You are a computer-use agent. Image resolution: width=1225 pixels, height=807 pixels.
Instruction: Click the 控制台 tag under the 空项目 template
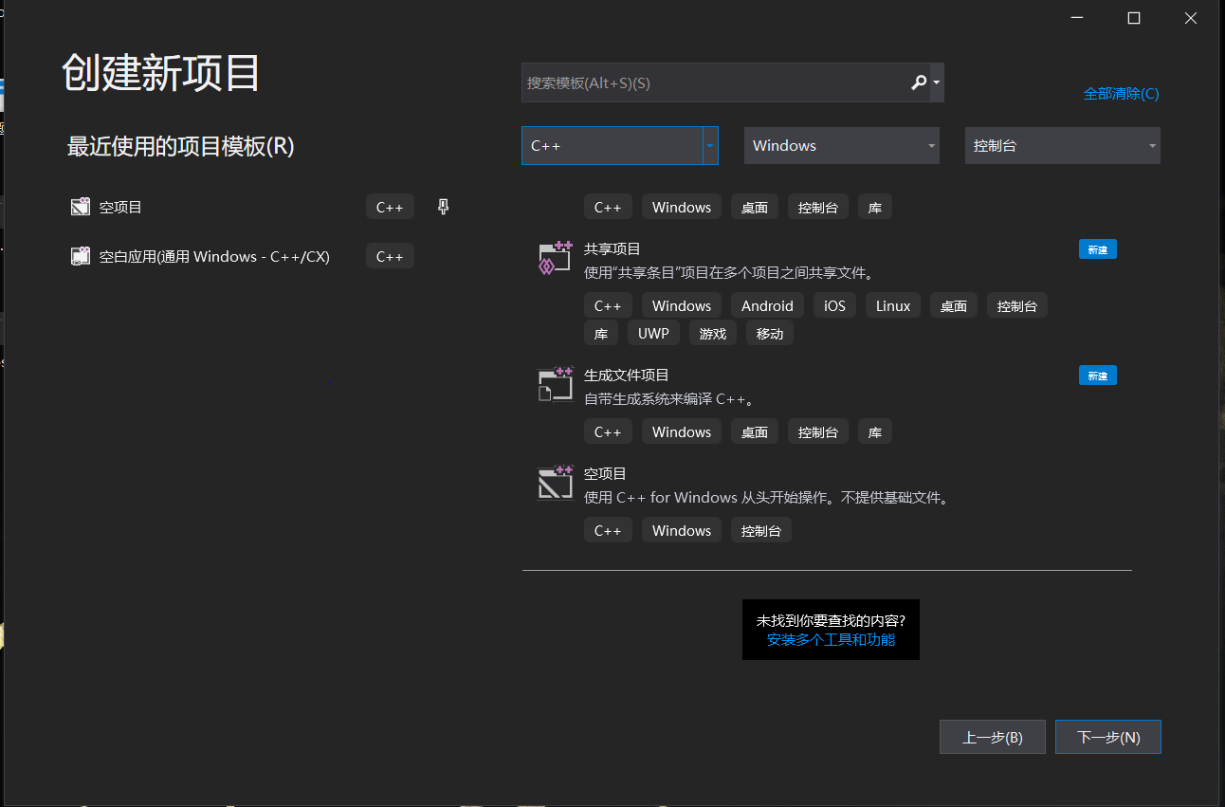(x=761, y=530)
